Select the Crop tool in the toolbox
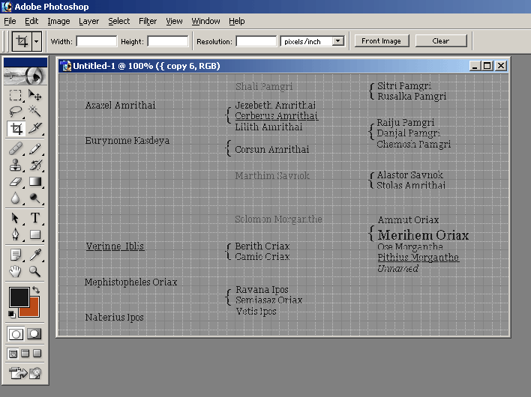The height and width of the screenshot is (397, 531). (x=16, y=129)
